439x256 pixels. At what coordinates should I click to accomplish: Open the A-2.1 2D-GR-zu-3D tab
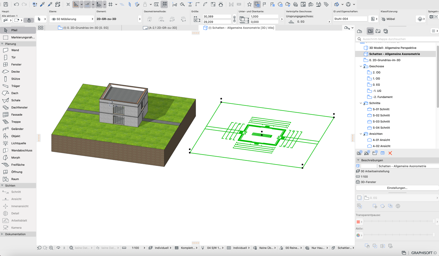[x=160, y=28]
